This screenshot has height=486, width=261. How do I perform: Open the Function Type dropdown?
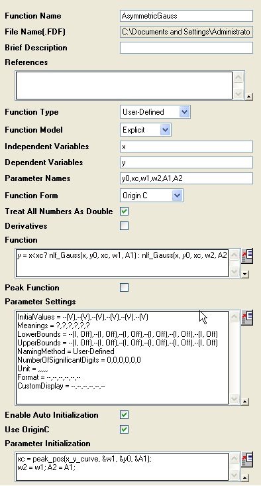coord(184,111)
